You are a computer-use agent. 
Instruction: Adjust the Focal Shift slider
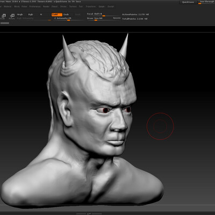(103, 15)
